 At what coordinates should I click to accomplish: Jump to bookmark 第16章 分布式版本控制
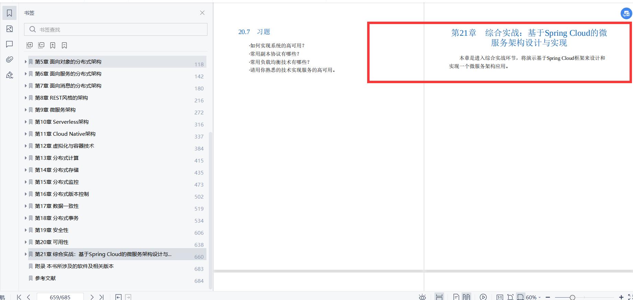tap(62, 194)
